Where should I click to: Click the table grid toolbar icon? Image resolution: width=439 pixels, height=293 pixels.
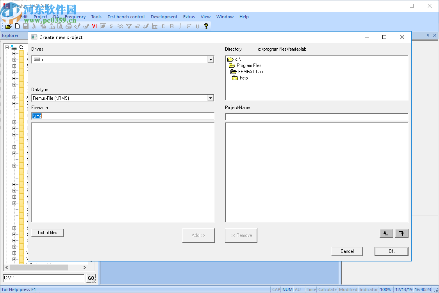coord(155,26)
